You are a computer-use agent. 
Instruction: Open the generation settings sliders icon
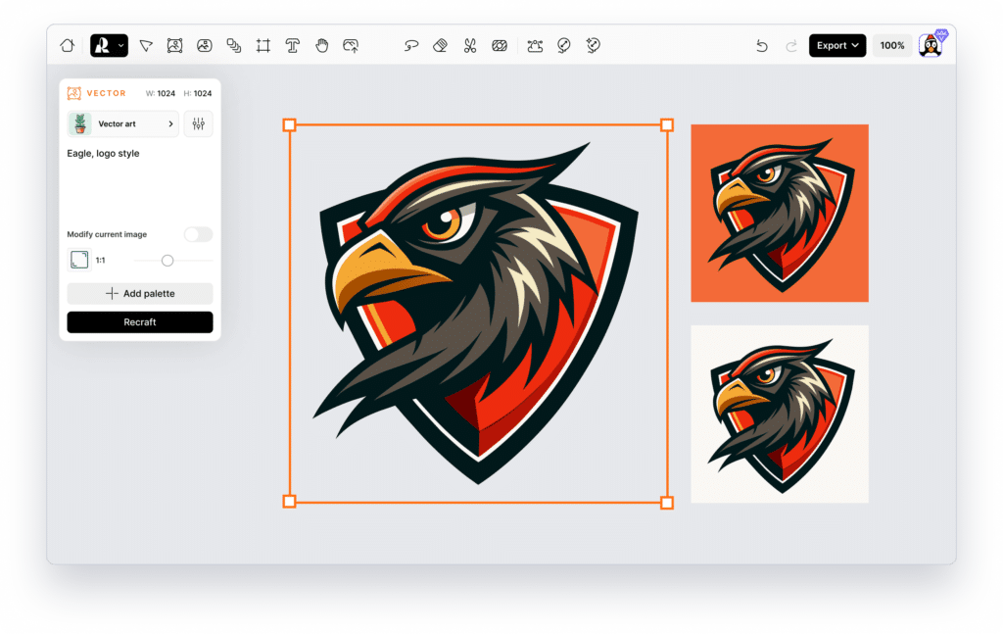198,123
